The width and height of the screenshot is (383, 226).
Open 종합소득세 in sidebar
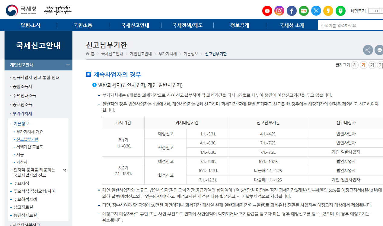point(22,87)
